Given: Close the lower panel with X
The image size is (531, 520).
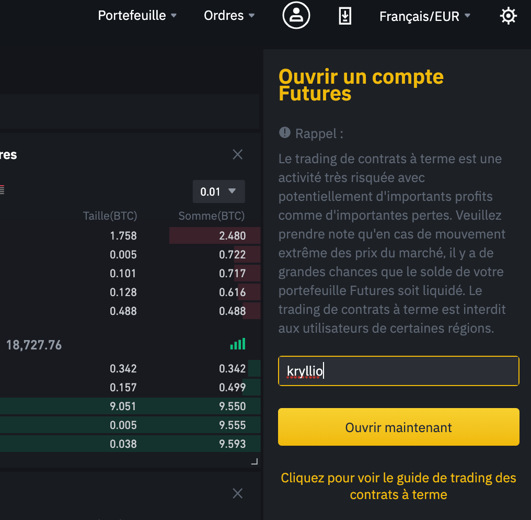Looking at the screenshot, I should coord(238,493).
